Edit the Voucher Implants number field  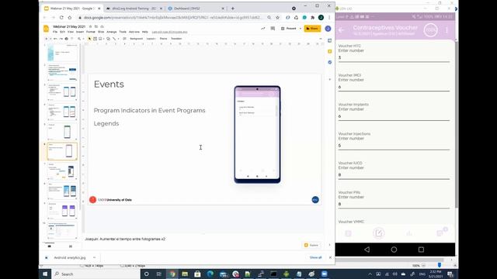(394, 116)
